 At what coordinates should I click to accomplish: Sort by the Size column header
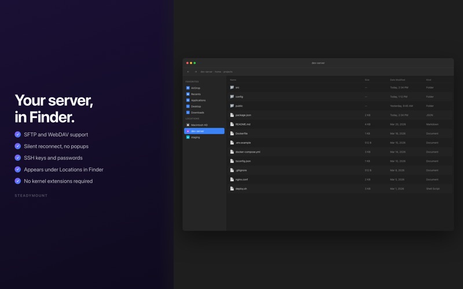click(367, 80)
